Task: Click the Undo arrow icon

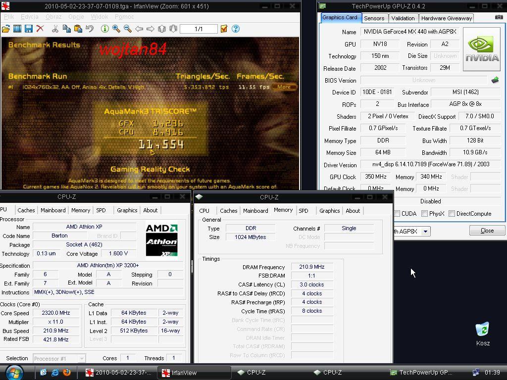Action: click(x=90, y=29)
